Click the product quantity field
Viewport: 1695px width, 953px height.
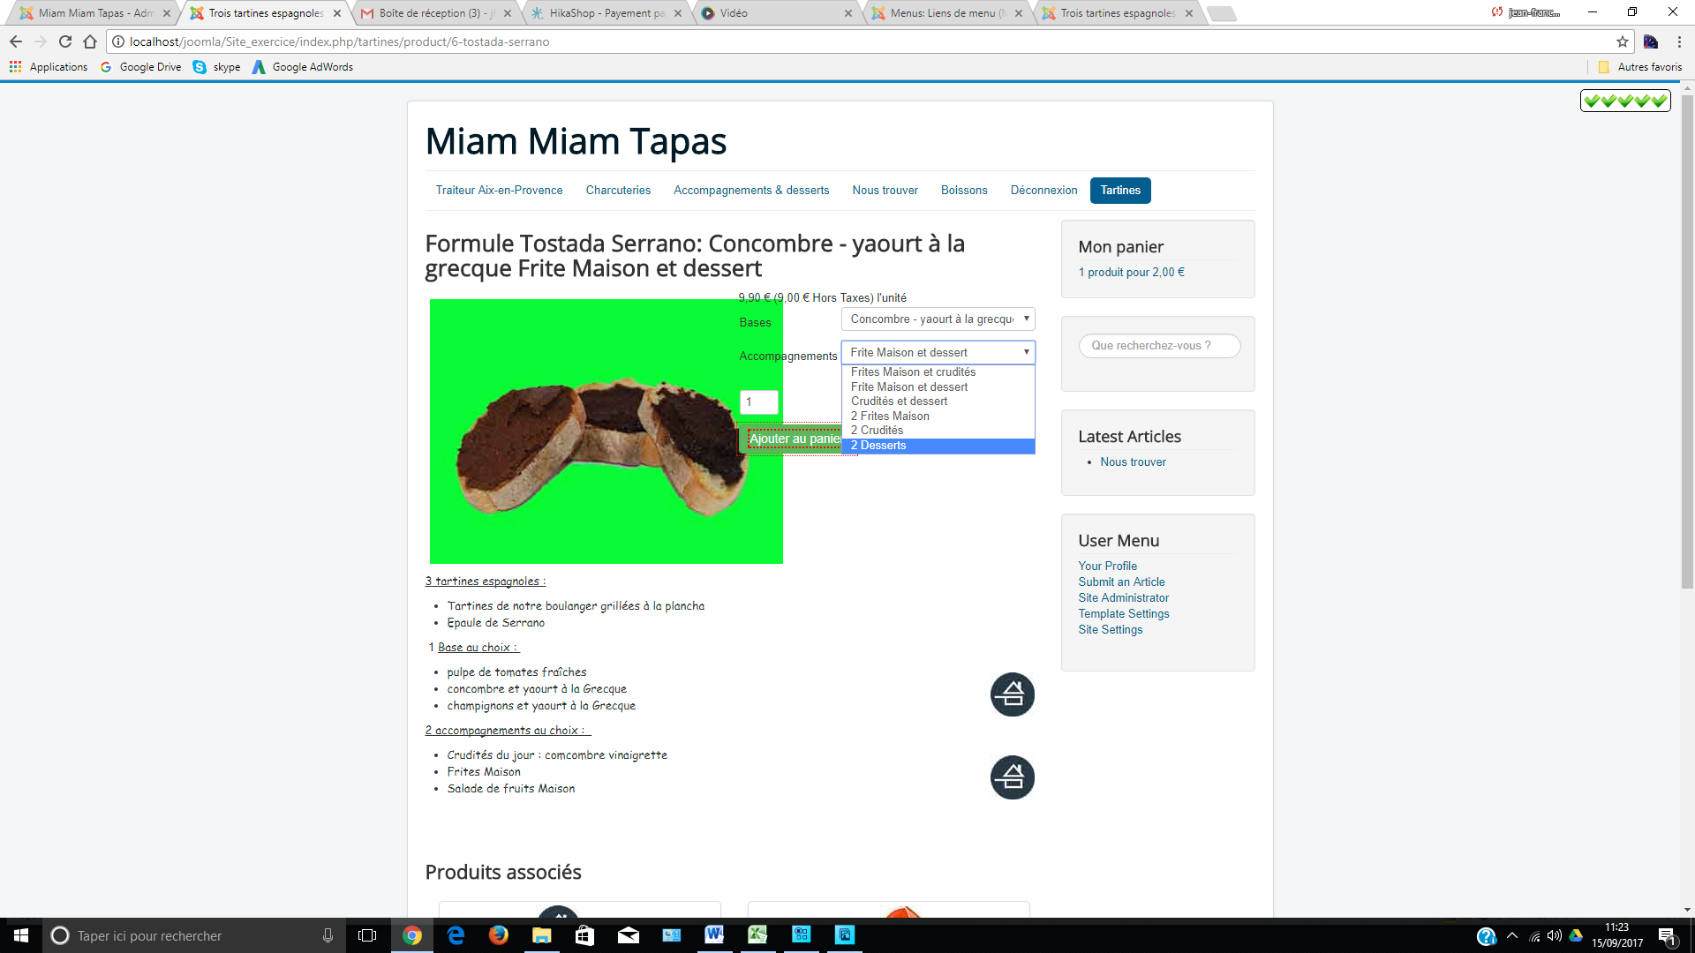(757, 402)
